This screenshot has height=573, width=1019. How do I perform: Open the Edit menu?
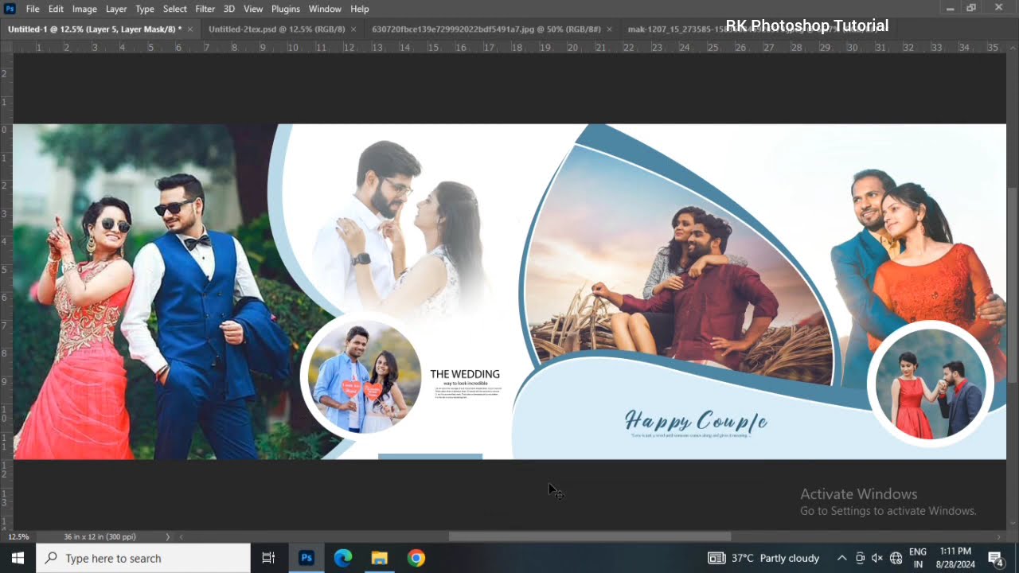56,9
